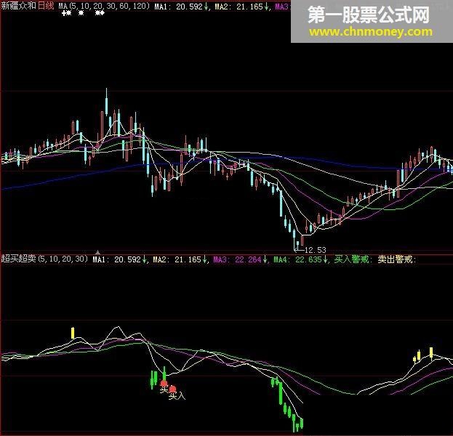The width and height of the screenshot is (453, 436).
Task: Open the MA(5,10,20,30,60,120) indicator parameters
Action: pos(104,6)
